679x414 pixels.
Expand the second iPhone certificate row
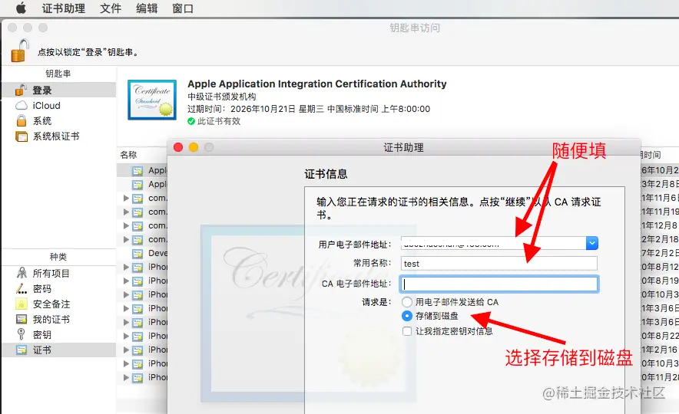click(x=126, y=281)
